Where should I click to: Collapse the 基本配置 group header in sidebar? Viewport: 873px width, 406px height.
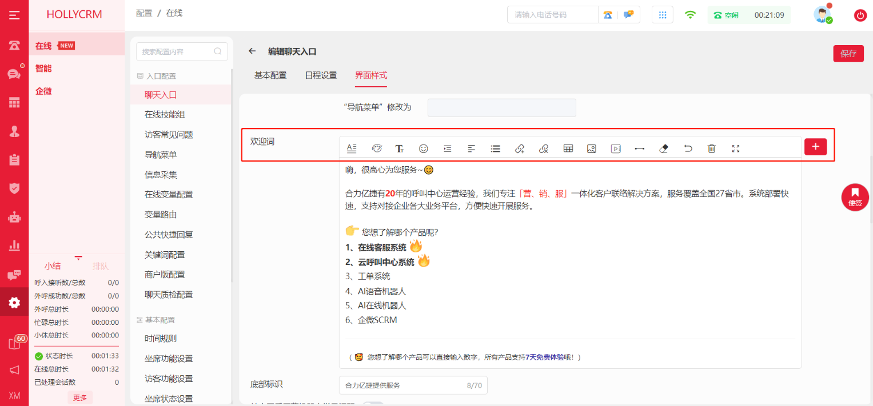click(x=156, y=320)
